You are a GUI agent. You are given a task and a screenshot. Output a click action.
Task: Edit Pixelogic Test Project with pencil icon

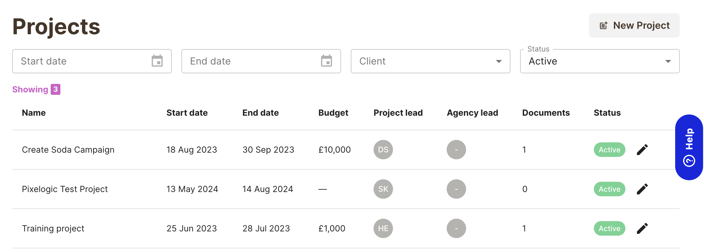tap(642, 189)
